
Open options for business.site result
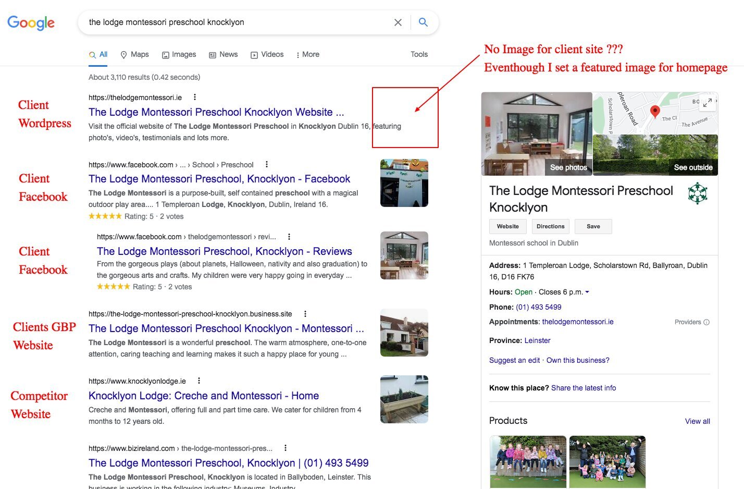[305, 314]
